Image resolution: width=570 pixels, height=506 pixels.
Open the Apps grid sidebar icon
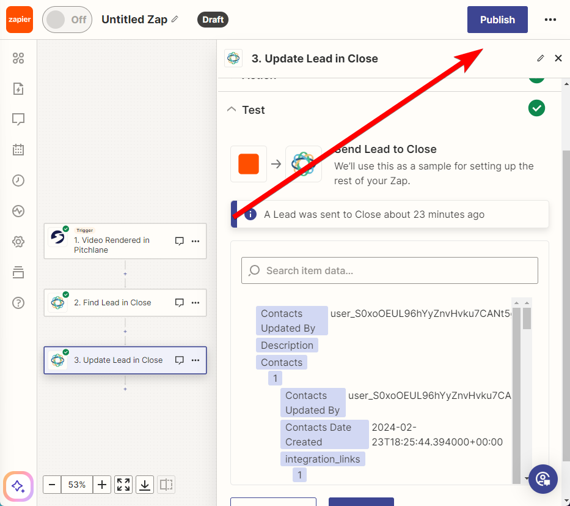(18, 58)
